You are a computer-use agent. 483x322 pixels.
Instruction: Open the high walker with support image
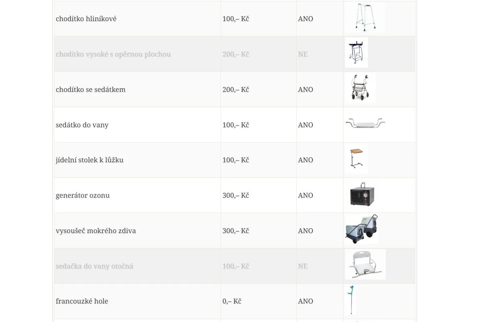pyautogui.click(x=356, y=53)
